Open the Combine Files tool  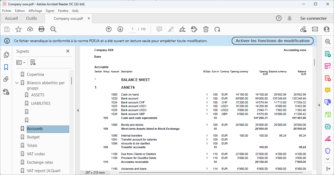328,102
